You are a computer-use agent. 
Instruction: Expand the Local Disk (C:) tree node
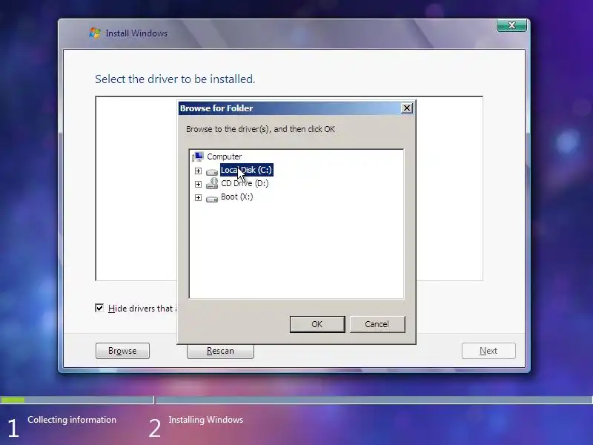pyautogui.click(x=198, y=171)
